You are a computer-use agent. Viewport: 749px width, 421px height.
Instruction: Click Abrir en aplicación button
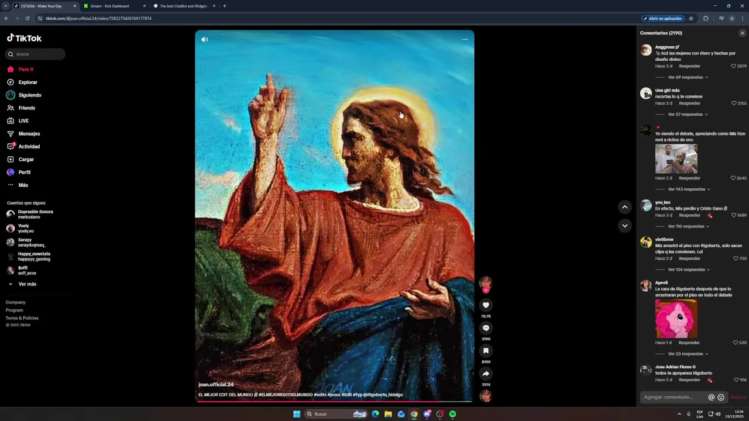[663, 18]
